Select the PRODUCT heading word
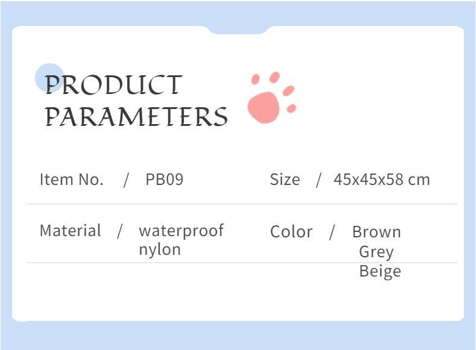Image resolution: width=476 pixels, height=350 pixels. click(113, 85)
